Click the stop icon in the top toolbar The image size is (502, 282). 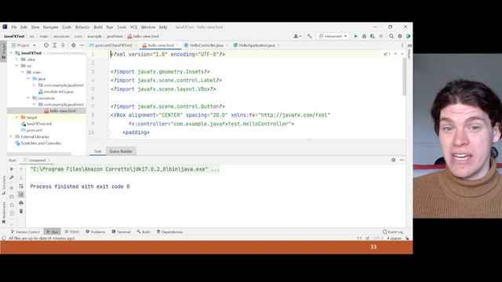pos(381,36)
